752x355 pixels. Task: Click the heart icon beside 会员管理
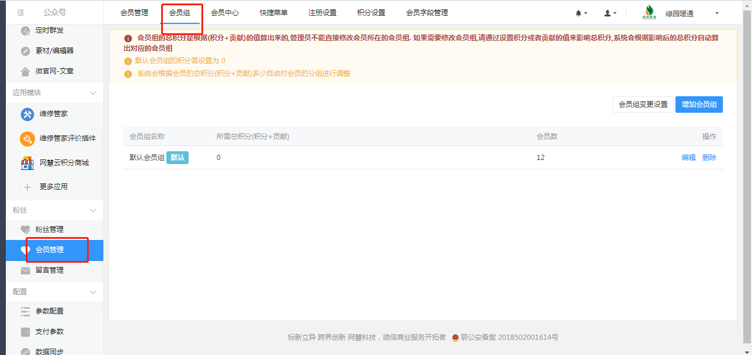(x=25, y=250)
